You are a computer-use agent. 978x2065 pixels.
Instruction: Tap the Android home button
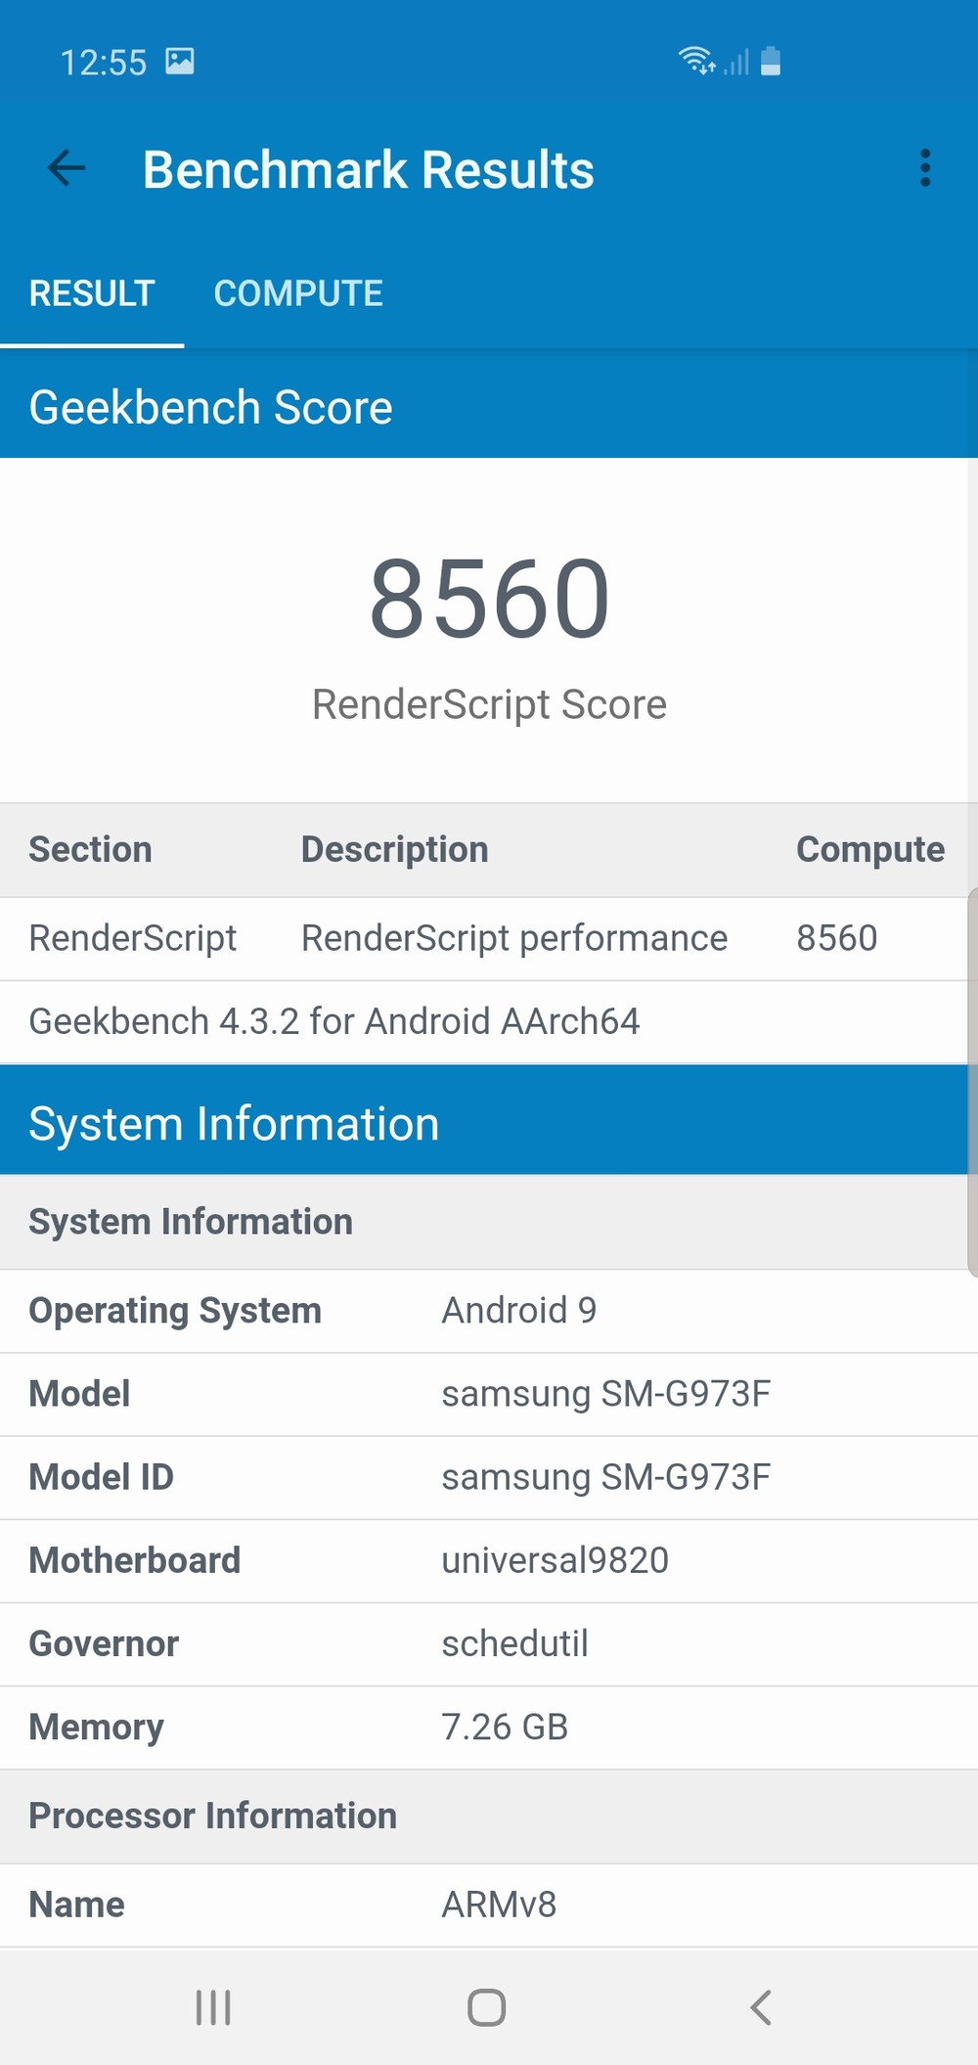(486, 2007)
